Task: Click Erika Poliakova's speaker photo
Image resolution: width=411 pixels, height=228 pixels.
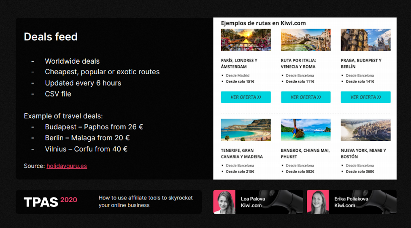Action: 318,202
